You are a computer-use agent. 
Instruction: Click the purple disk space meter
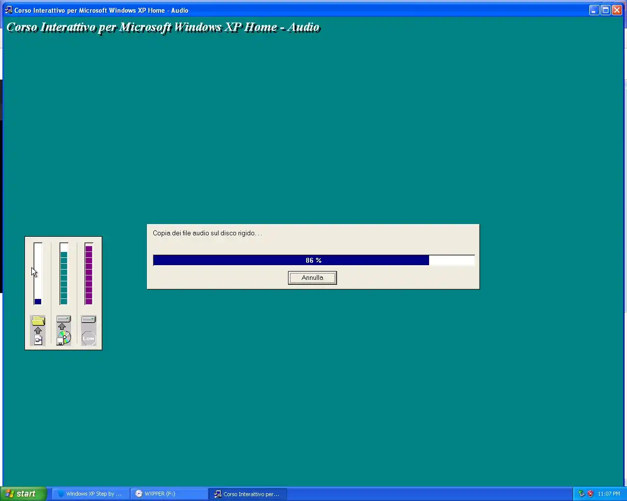coord(89,273)
